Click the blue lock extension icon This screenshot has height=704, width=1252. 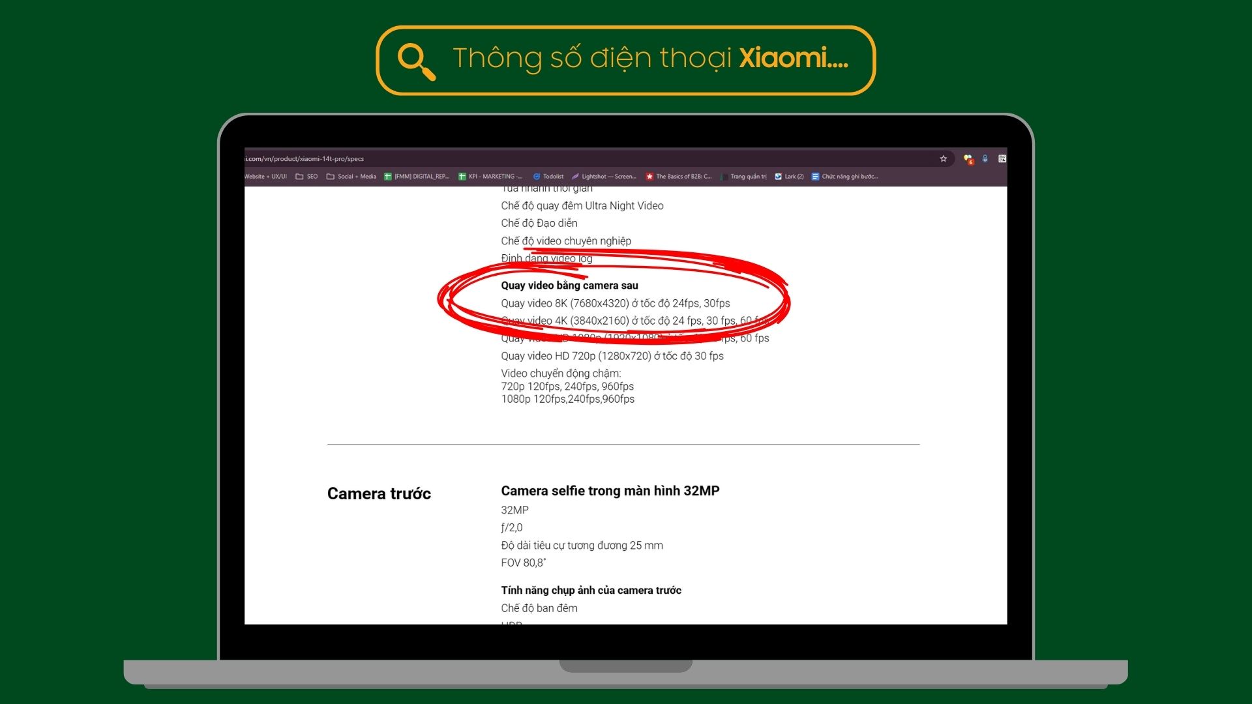click(985, 158)
